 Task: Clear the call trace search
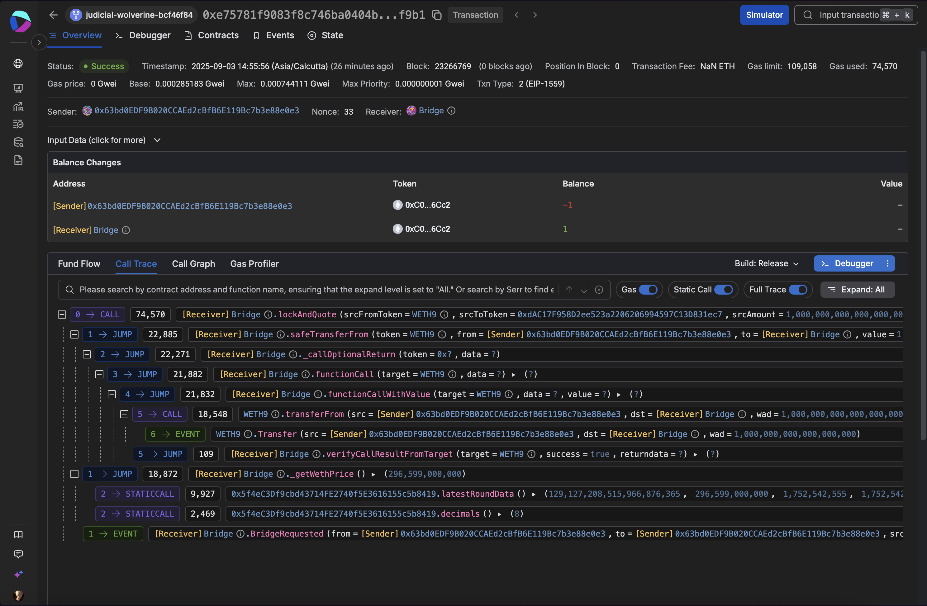pyautogui.click(x=599, y=289)
